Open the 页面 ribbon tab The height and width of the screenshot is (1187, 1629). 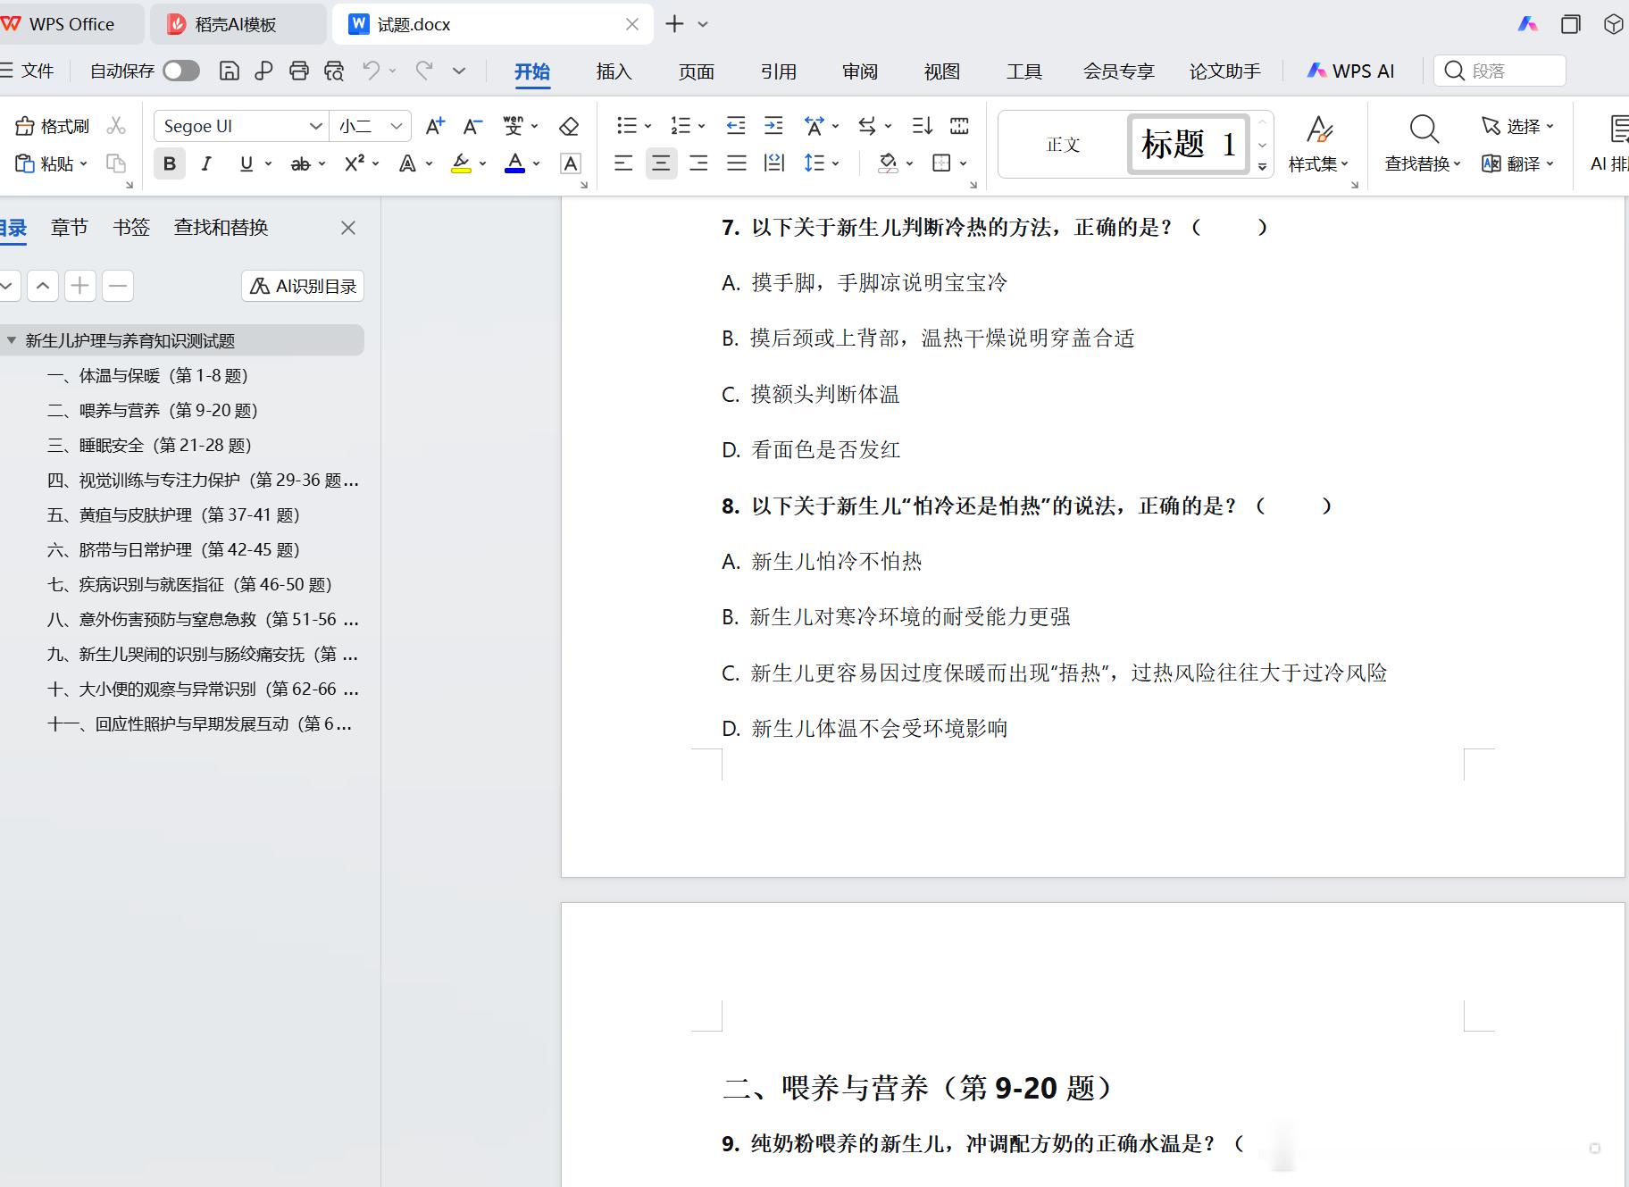pyautogui.click(x=696, y=71)
